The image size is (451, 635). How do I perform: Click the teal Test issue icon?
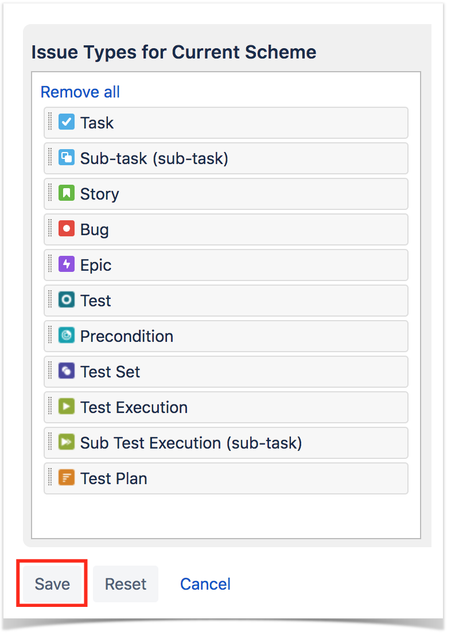[67, 300]
